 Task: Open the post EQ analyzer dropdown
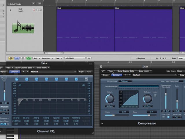(x=4, y=110)
